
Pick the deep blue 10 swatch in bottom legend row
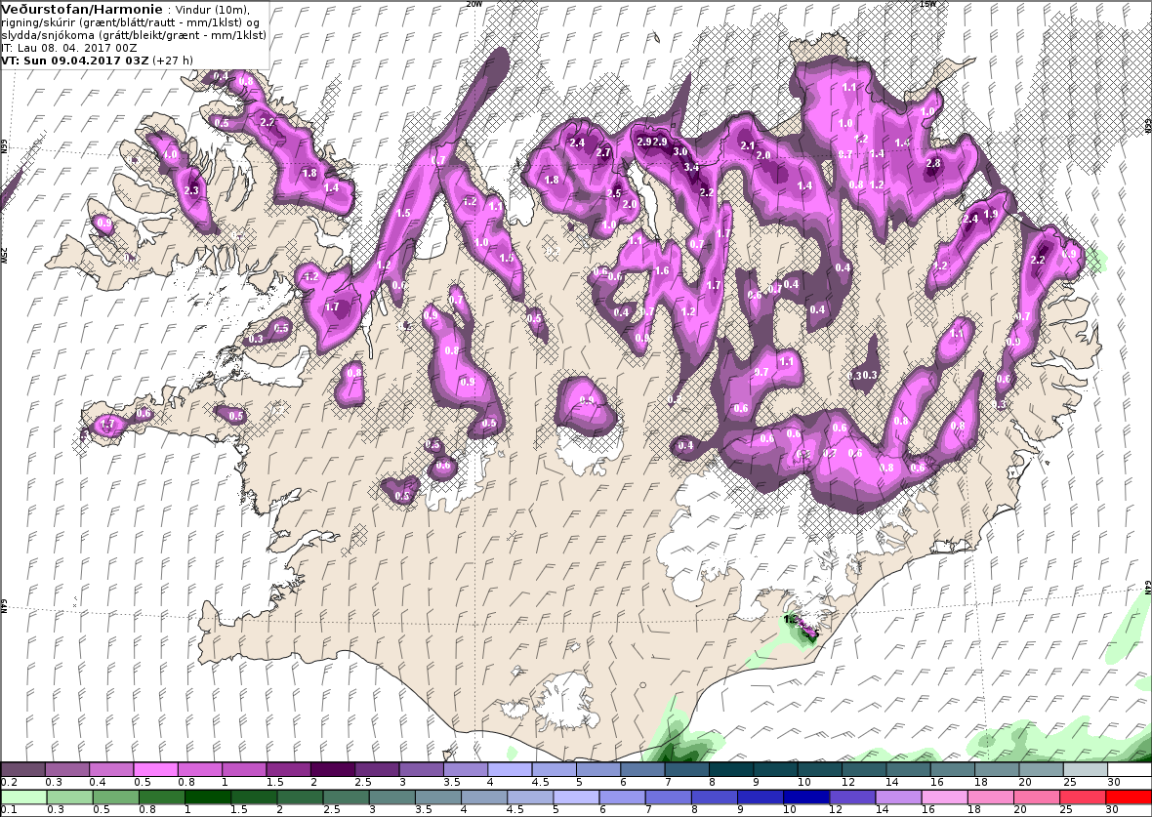click(806, 797)
